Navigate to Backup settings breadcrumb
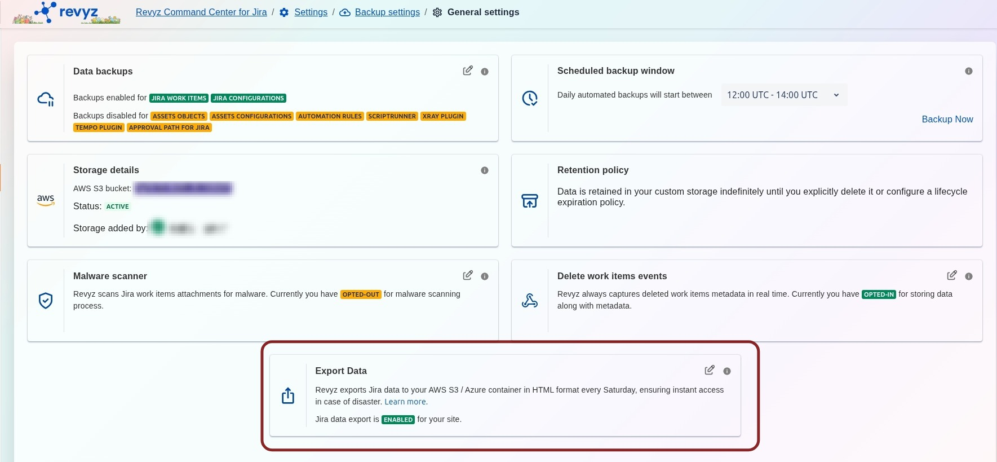Viewport: 997px width, 462px height. (x=387, y=12)
